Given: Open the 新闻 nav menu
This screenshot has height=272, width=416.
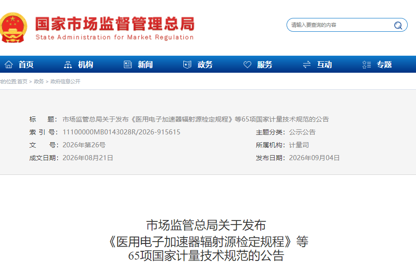Looking at the screenshot, I should [145, 64].
